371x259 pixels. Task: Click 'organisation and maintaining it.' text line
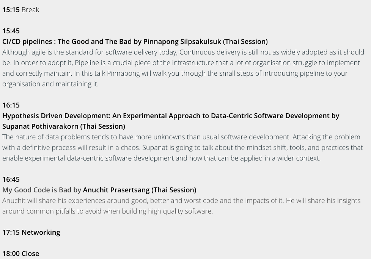tap(50, 84)
